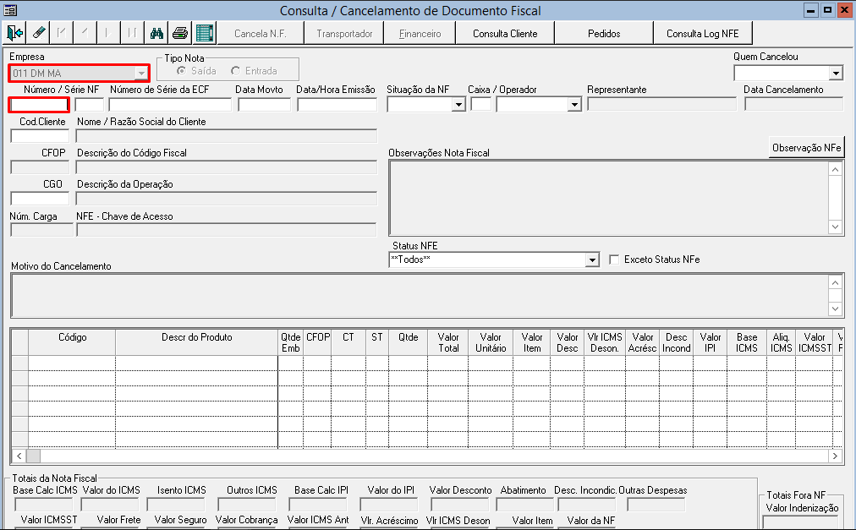The width and height of the screenshot is (856, 530).
Task: Click the Motivo do Cancelamento text area
Action: 420,295
